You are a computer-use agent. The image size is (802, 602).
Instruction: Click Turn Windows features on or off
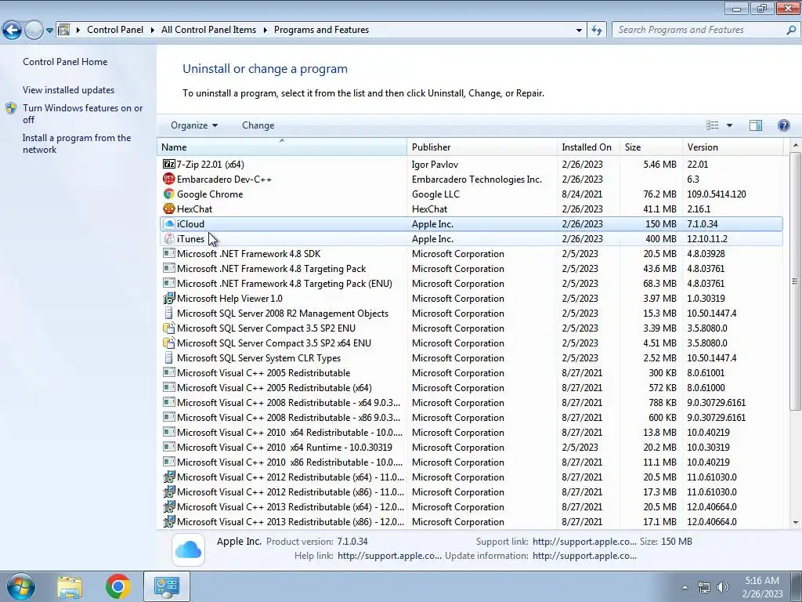82,114
